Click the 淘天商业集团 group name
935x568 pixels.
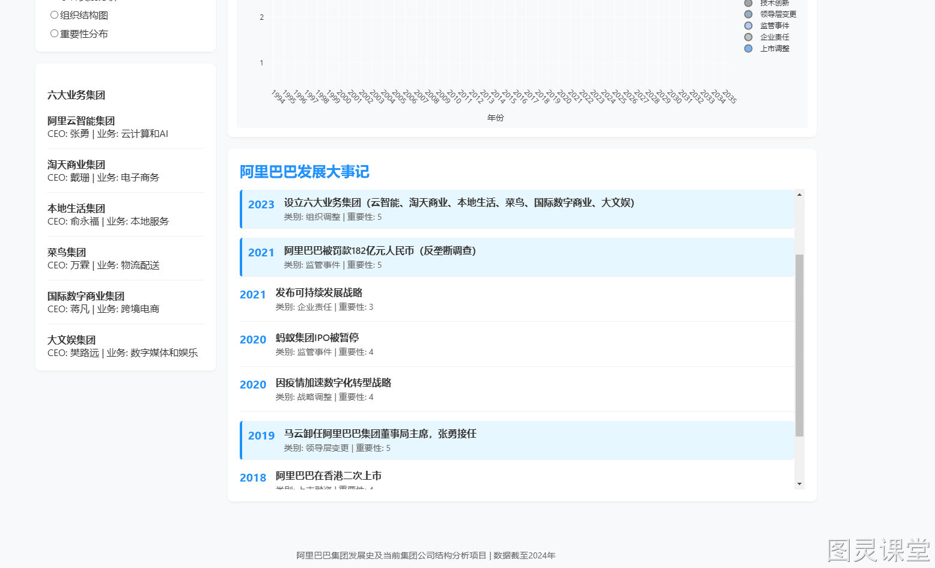tap(76, 165)
